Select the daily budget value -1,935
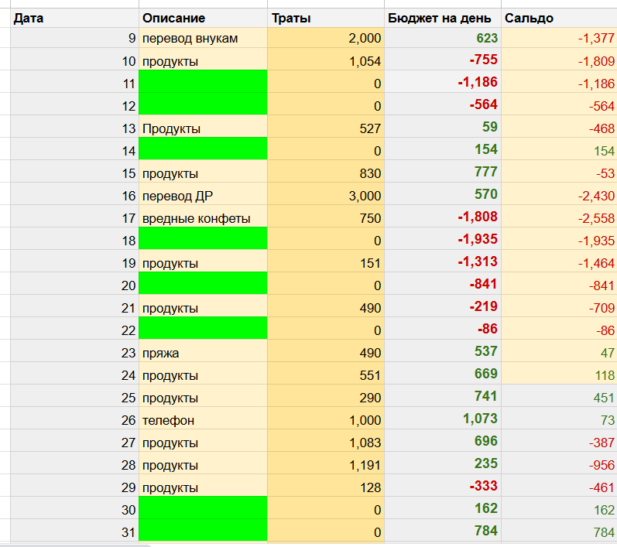 tap(443, 238)
